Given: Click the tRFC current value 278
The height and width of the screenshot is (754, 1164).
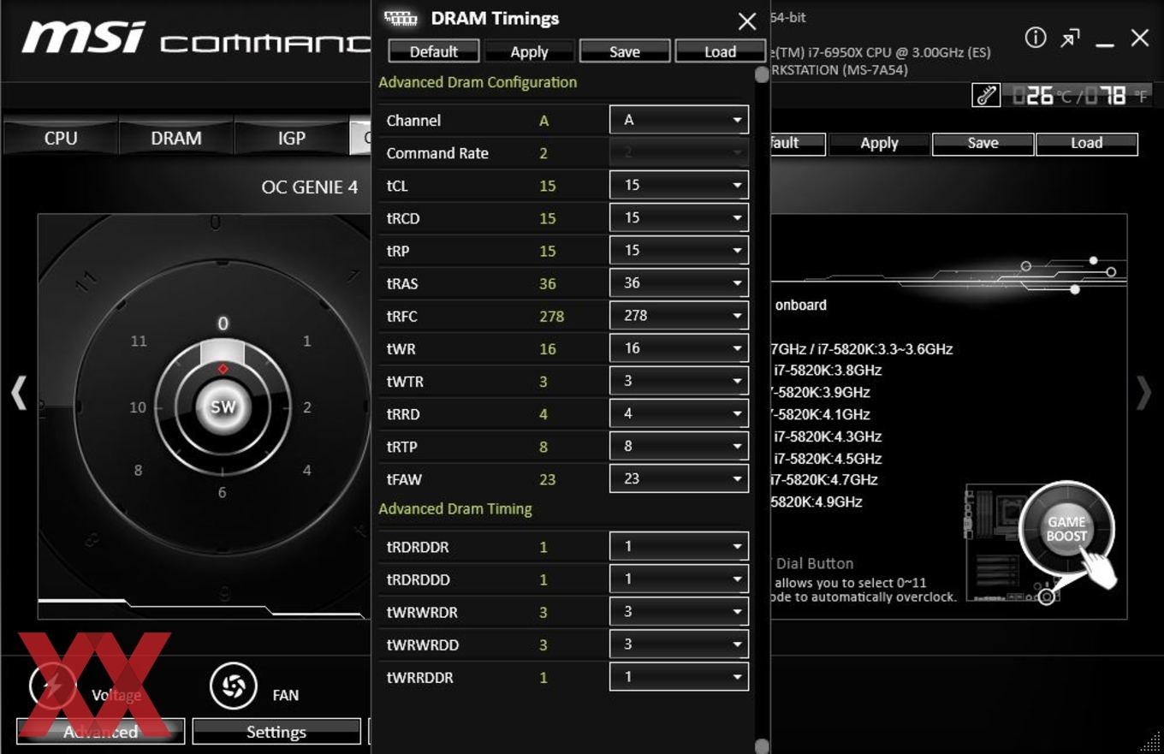Looking at the screenshot, I should click(x=551, y=316).
